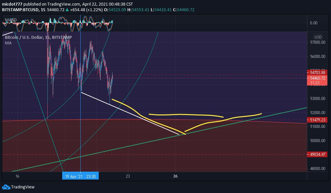Click the H:54553.41 high value
The image size is (331, 193).
[138, 10]
